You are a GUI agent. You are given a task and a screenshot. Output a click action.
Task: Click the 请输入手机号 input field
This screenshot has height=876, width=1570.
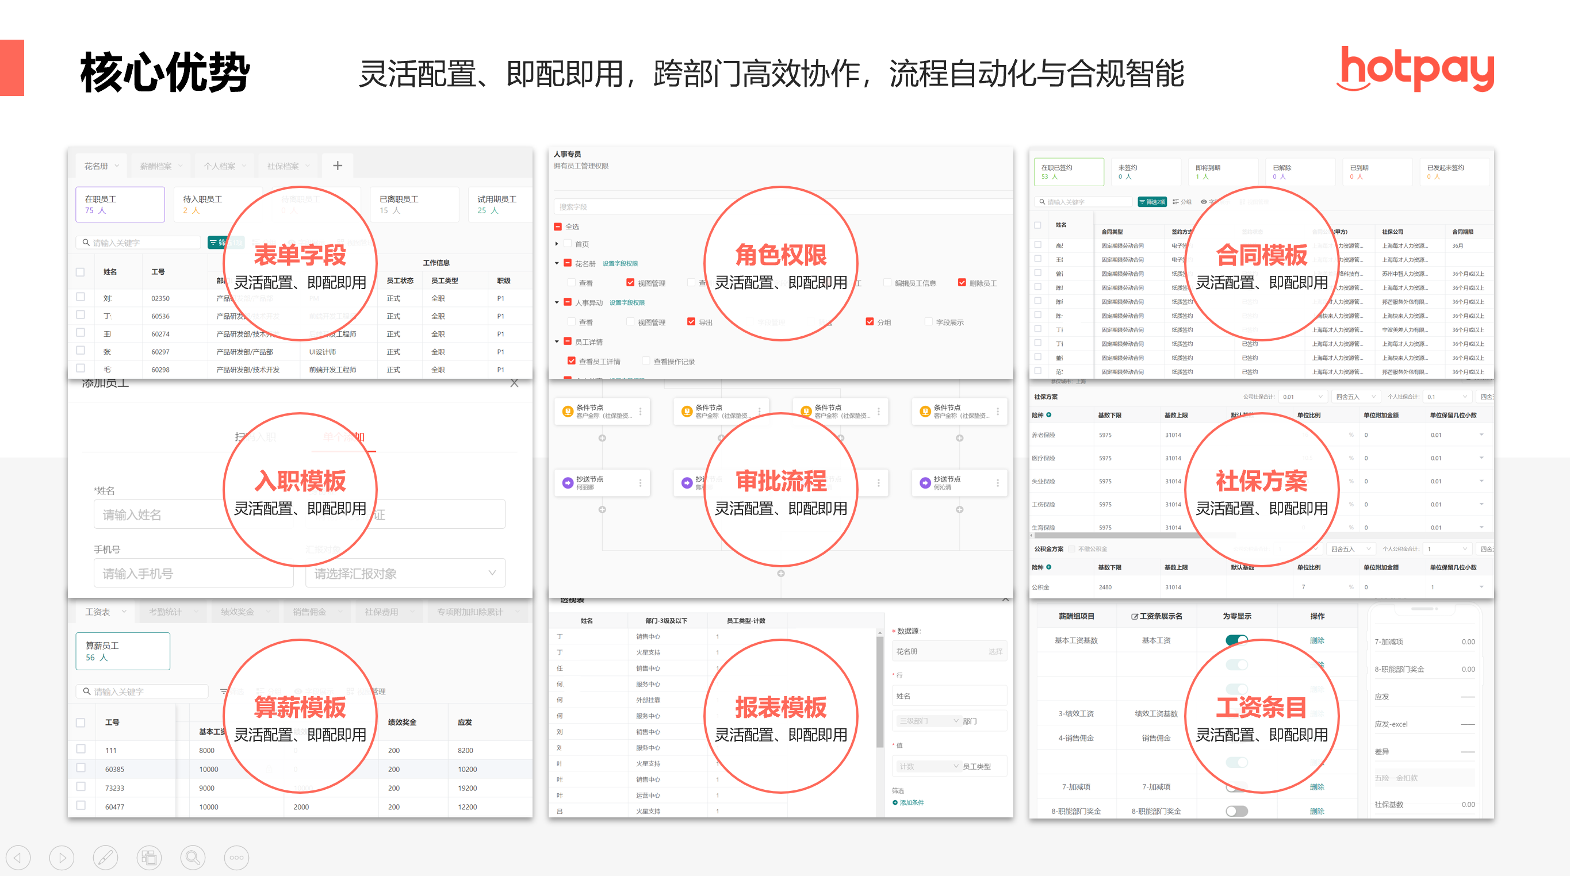[193, 573]
